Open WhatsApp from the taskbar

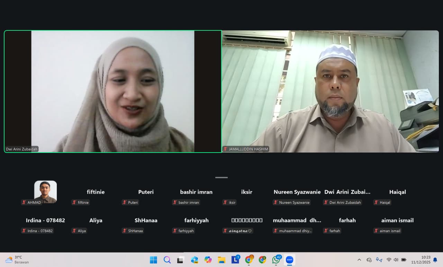276,260
